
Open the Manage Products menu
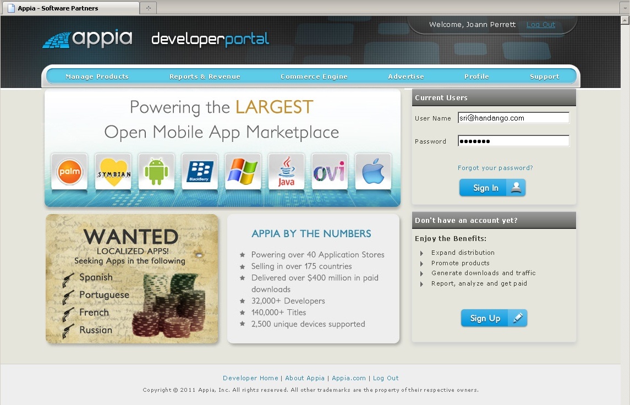coord(97,76)
